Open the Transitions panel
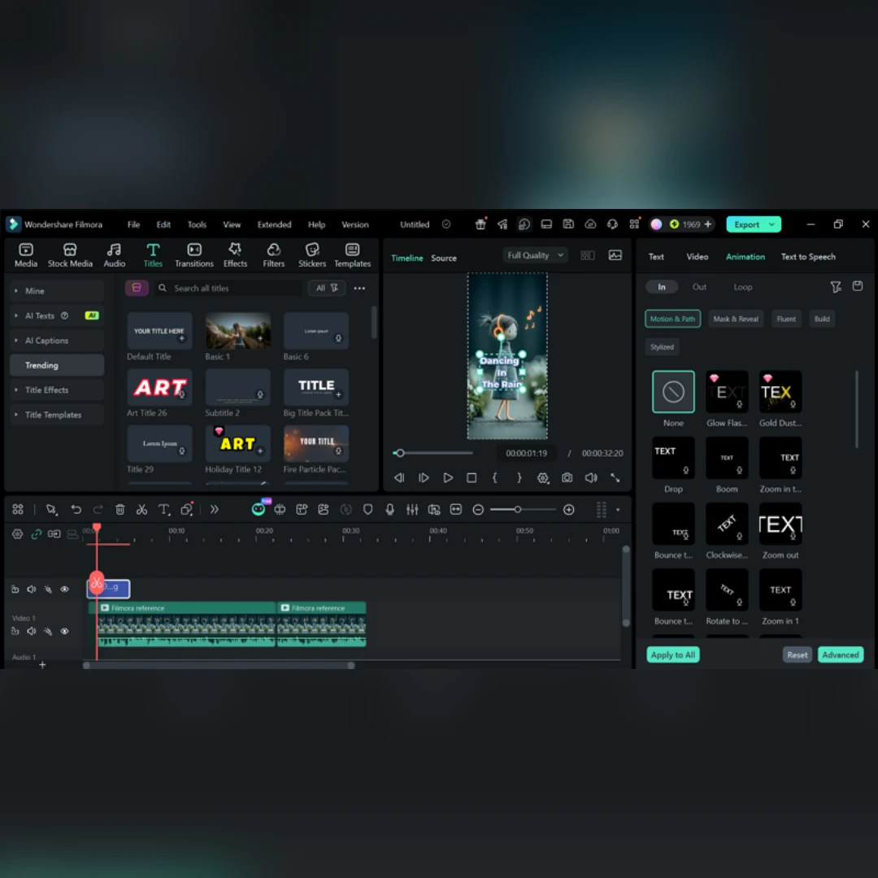This screenshot has height=878, width=878. (x=193, y=254)
